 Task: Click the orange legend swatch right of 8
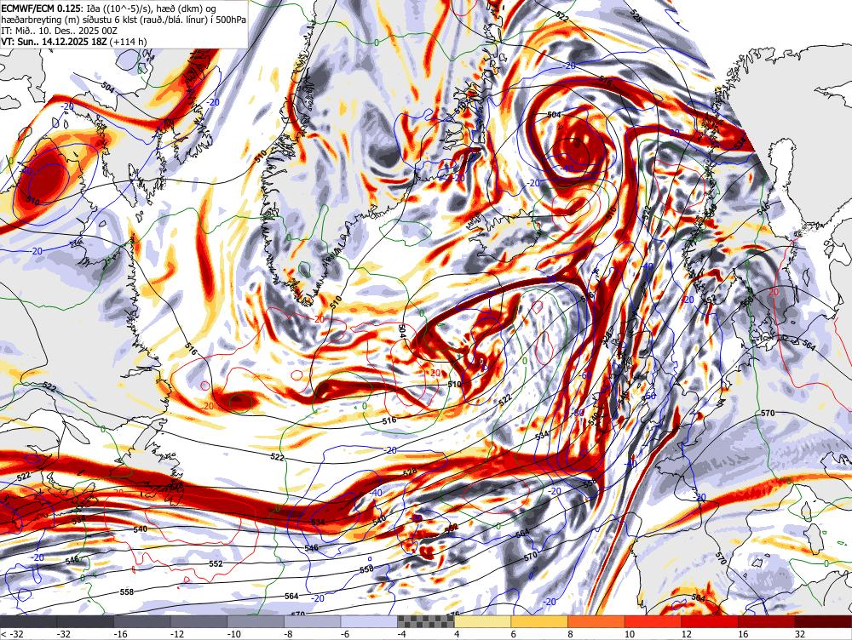coord(596,621)
